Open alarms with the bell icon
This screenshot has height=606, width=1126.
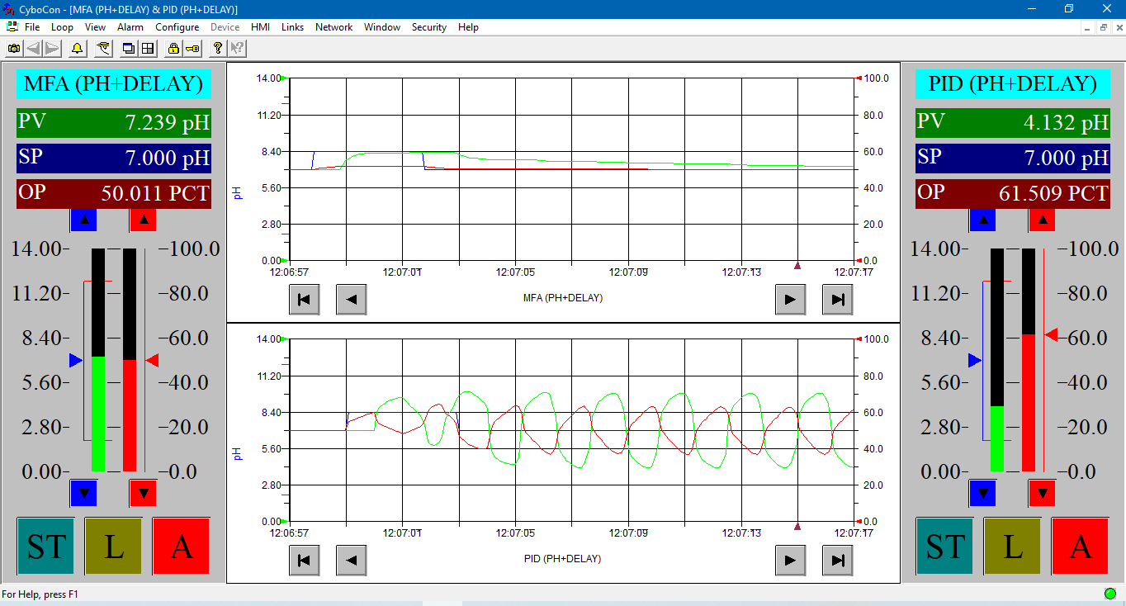77,49
